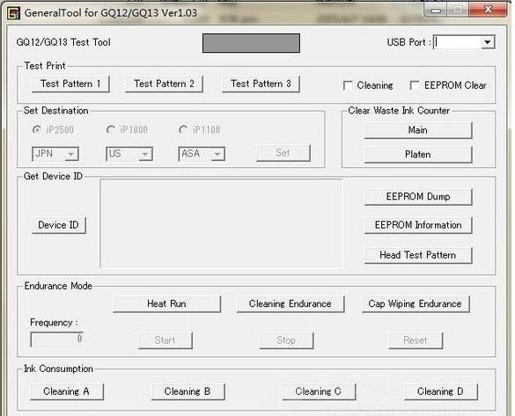Run EEPROM Dump

[x=418, y=197]
